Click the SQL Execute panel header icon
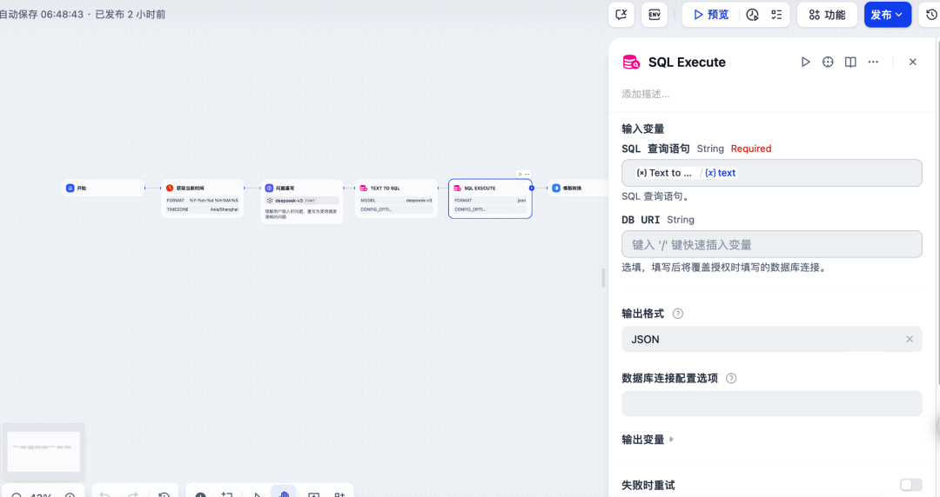 (631, 62)
